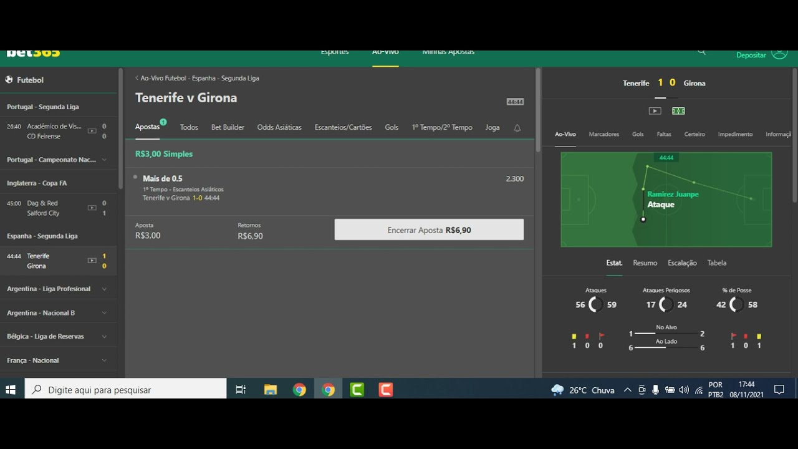
Task: Open the orange Camtasia recorder taskbar icon
Action: (x=386, y=390)
